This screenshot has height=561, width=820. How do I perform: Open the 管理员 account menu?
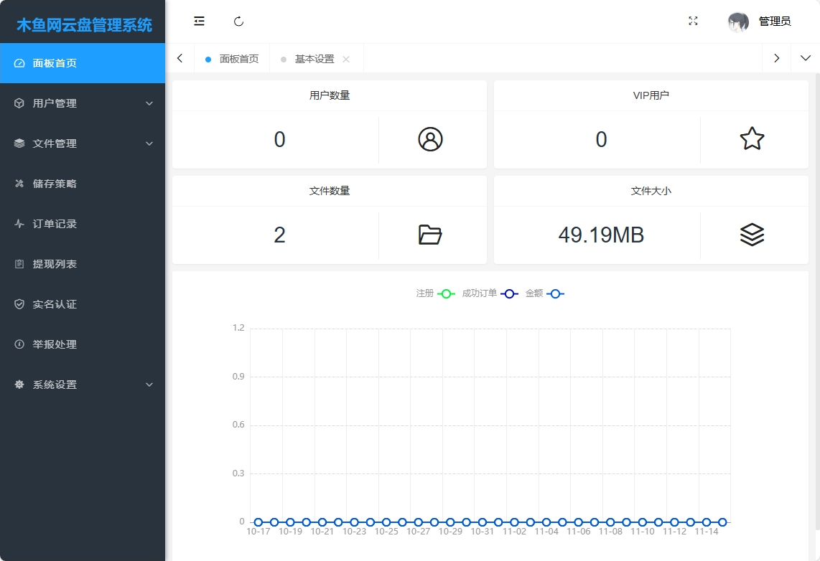(x=775, y=22)
